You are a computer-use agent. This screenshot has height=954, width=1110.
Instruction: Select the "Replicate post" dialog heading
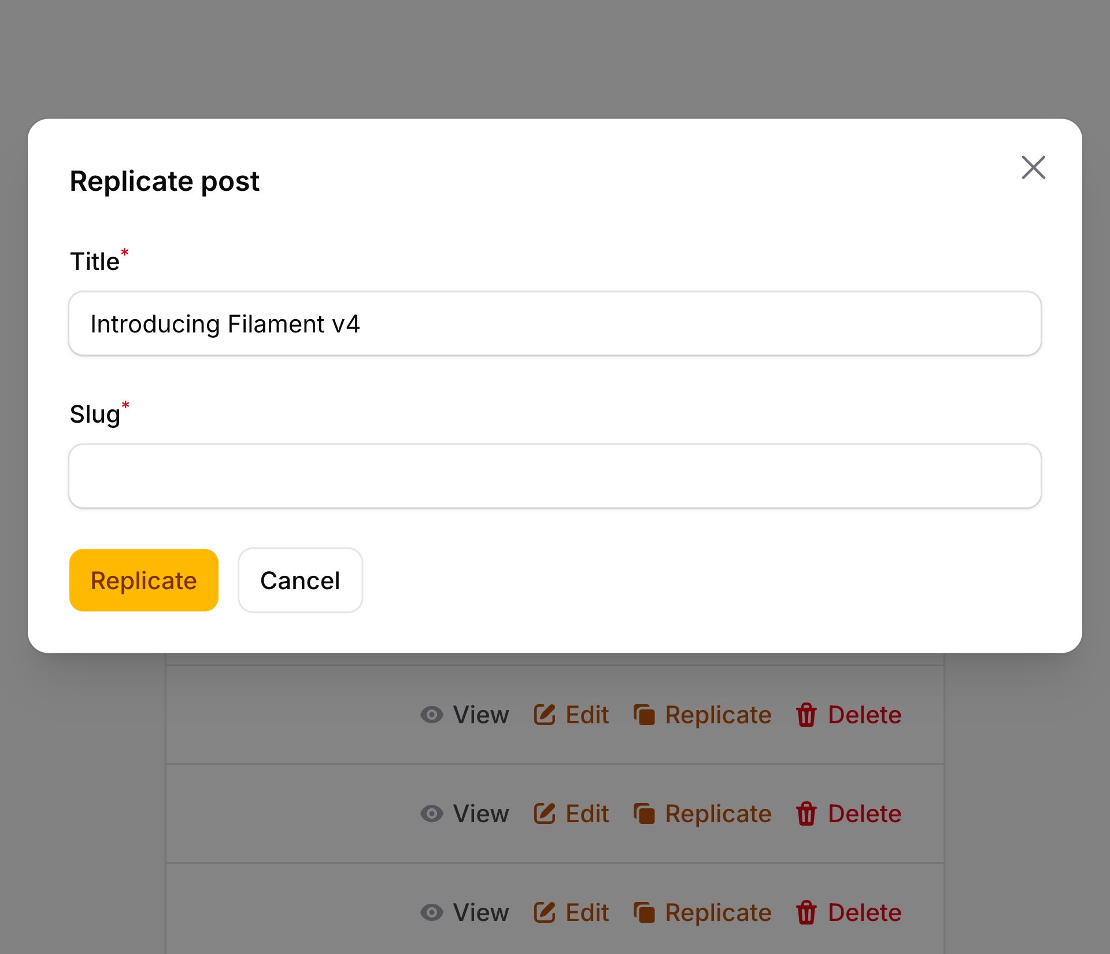165,181
